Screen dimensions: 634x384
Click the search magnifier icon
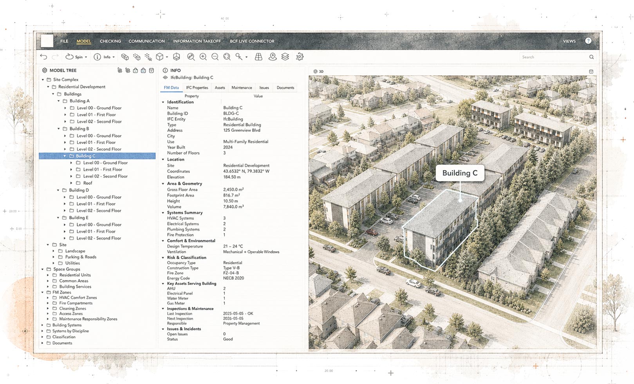[591, 57]
